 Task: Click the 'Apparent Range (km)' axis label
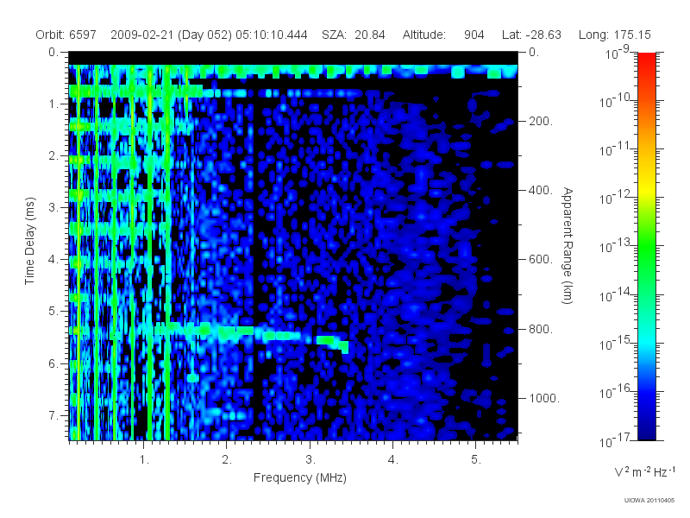[568, 245]
